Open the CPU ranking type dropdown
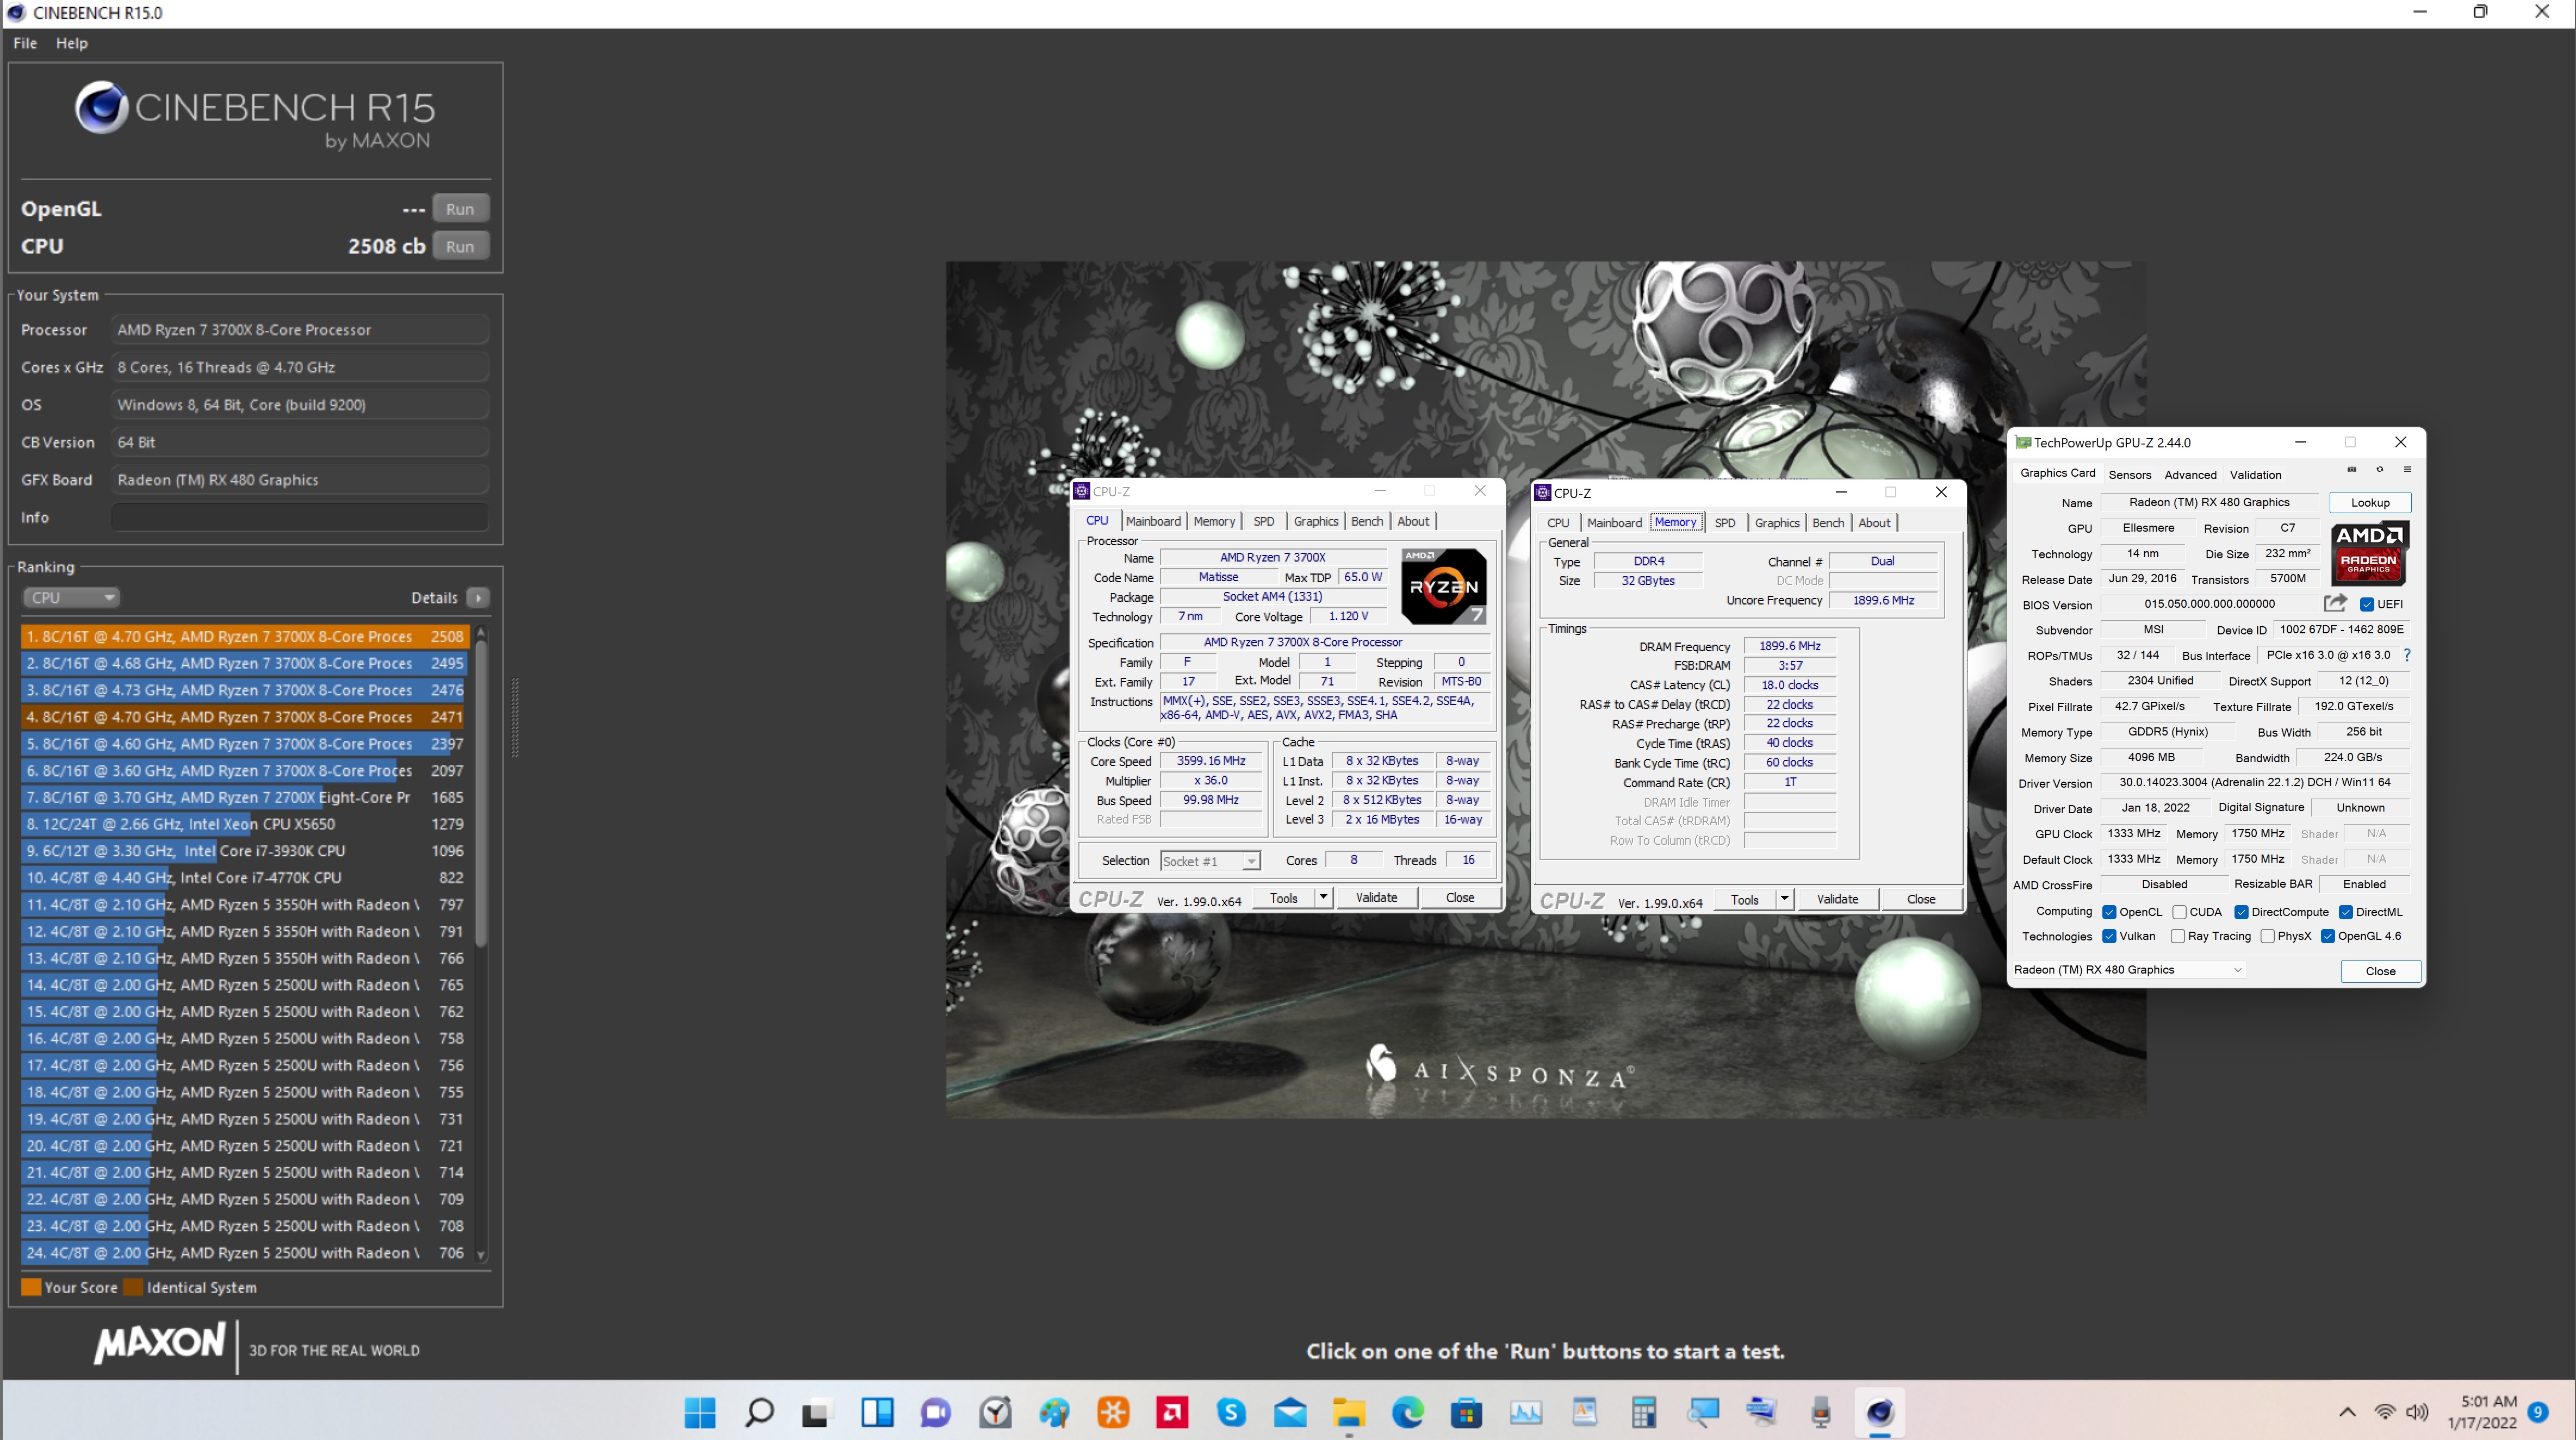The image size is (2576, 1440). tap(72, 597)
